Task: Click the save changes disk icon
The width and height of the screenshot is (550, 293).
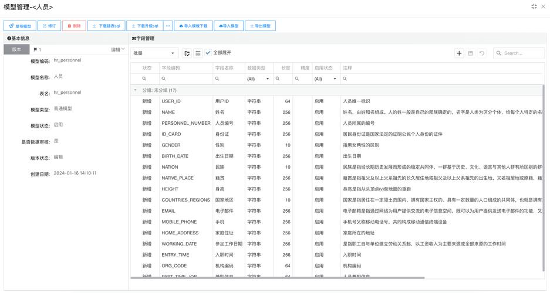Action: 470,53
